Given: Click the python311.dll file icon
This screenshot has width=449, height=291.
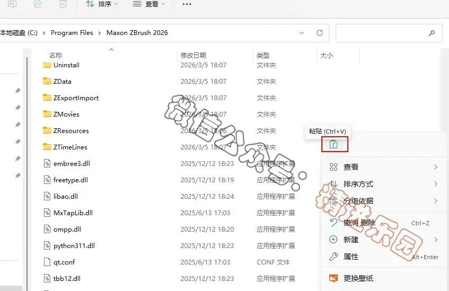Looking at the screenshot, I should tap(47, 246).
